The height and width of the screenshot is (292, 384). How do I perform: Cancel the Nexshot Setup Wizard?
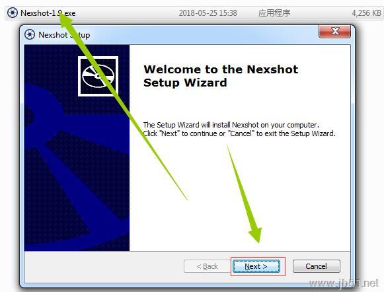316,266
